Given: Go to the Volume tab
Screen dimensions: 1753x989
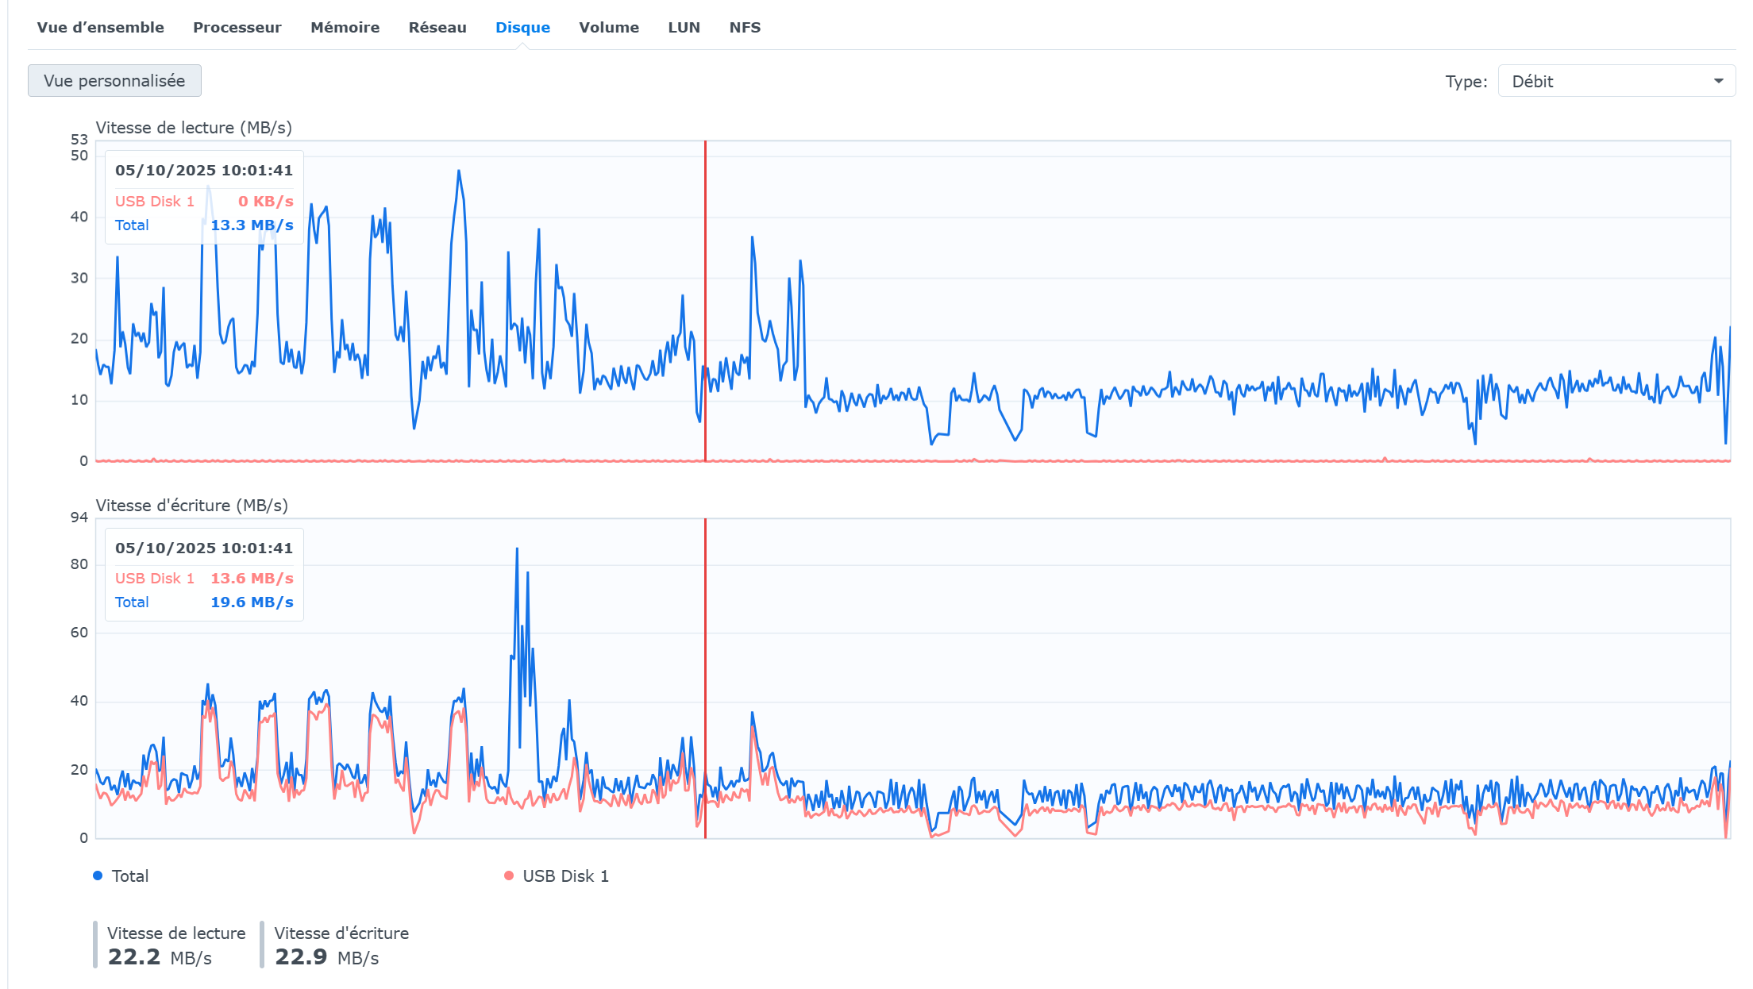Looking at the screenshot, I should pos(608,27).
